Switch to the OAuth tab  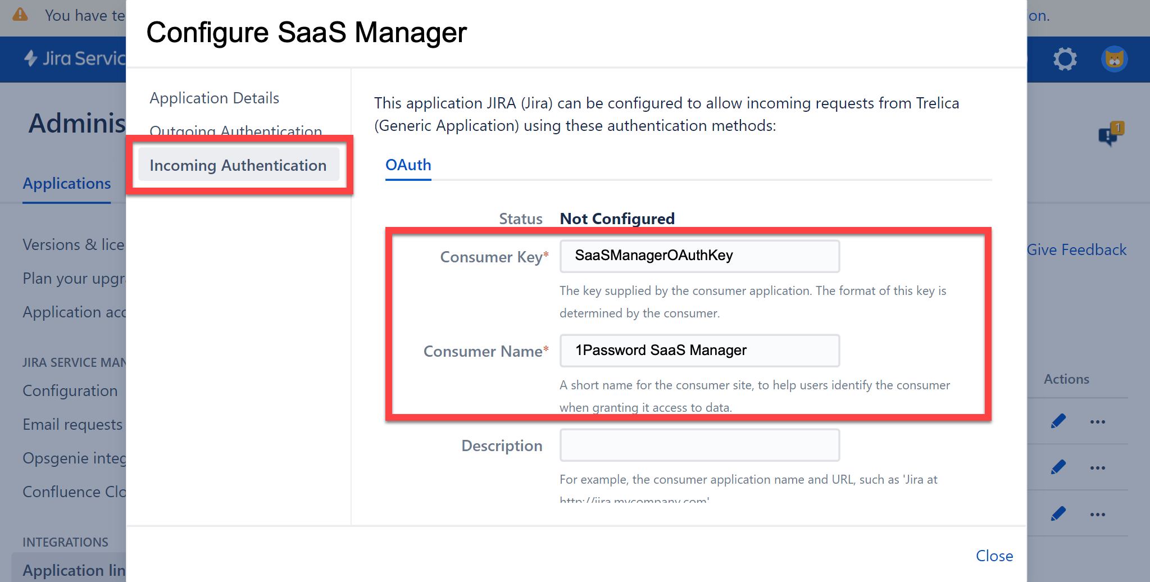coord(408,165)
